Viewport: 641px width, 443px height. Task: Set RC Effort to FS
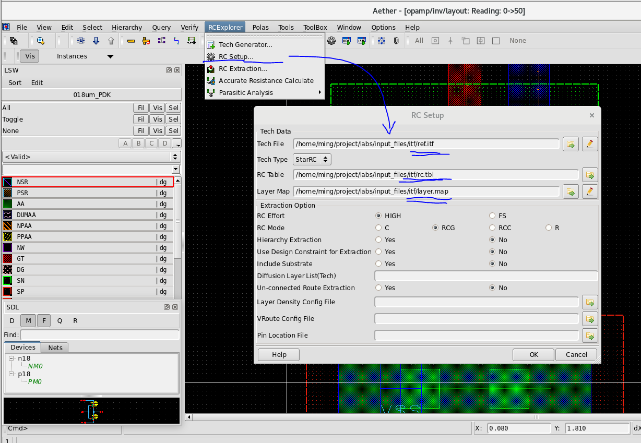click(492, 215)
